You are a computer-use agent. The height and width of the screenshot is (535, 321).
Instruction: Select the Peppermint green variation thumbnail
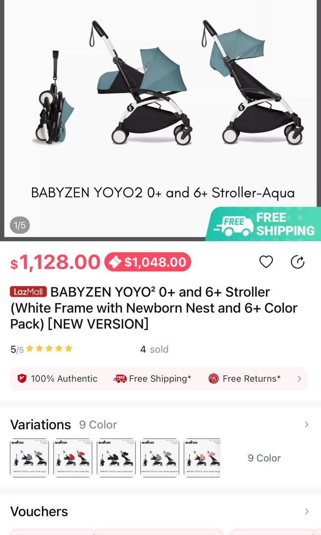(x=160, y=458)
